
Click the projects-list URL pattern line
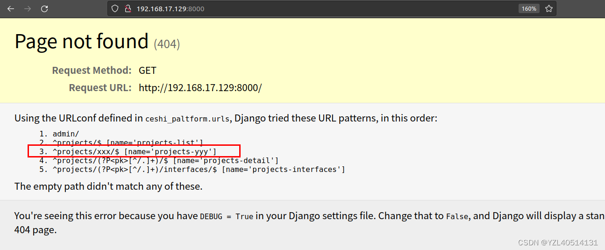click(128, 143)
